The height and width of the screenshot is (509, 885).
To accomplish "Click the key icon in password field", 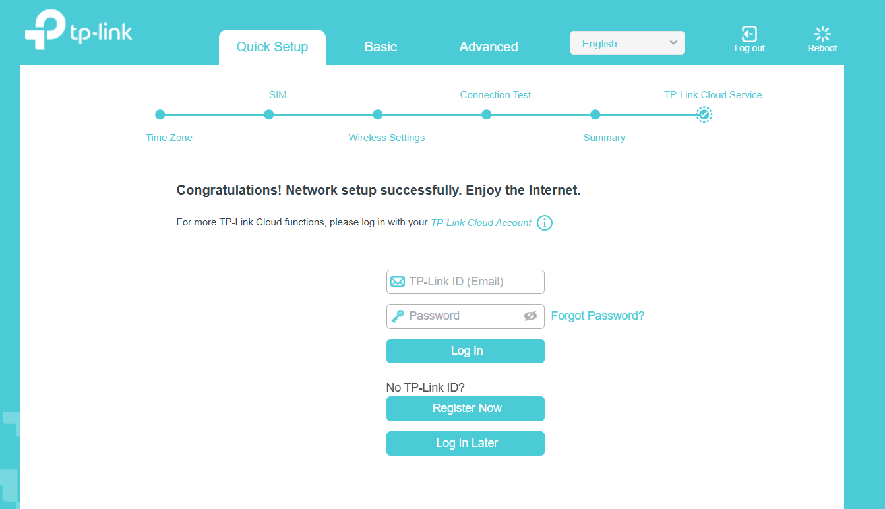I will [398, 316].
